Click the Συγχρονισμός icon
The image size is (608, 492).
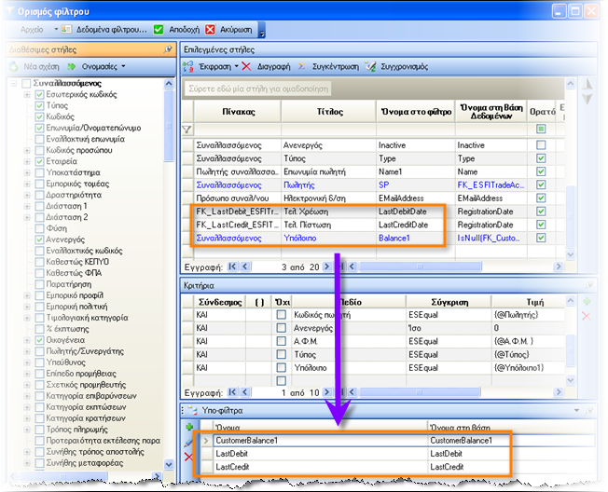tap(371, 67)
